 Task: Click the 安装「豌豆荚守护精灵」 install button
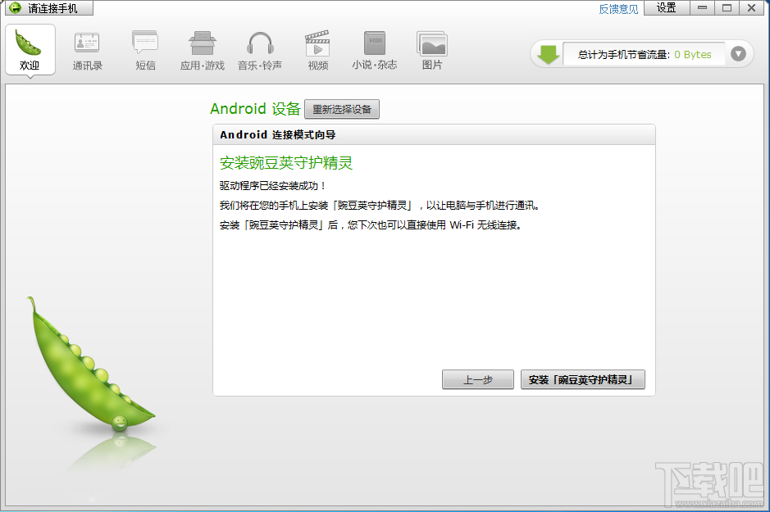click(583, 379)
